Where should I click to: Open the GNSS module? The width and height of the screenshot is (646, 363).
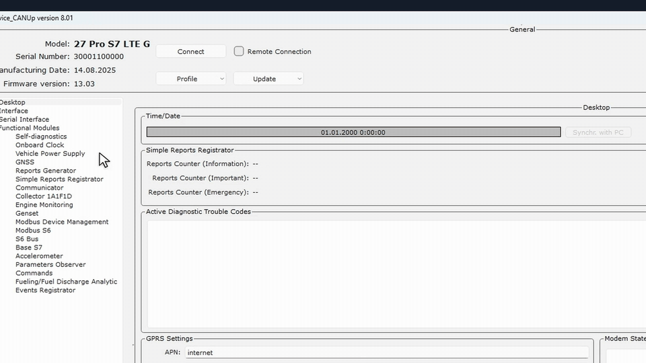click(25, 162)
